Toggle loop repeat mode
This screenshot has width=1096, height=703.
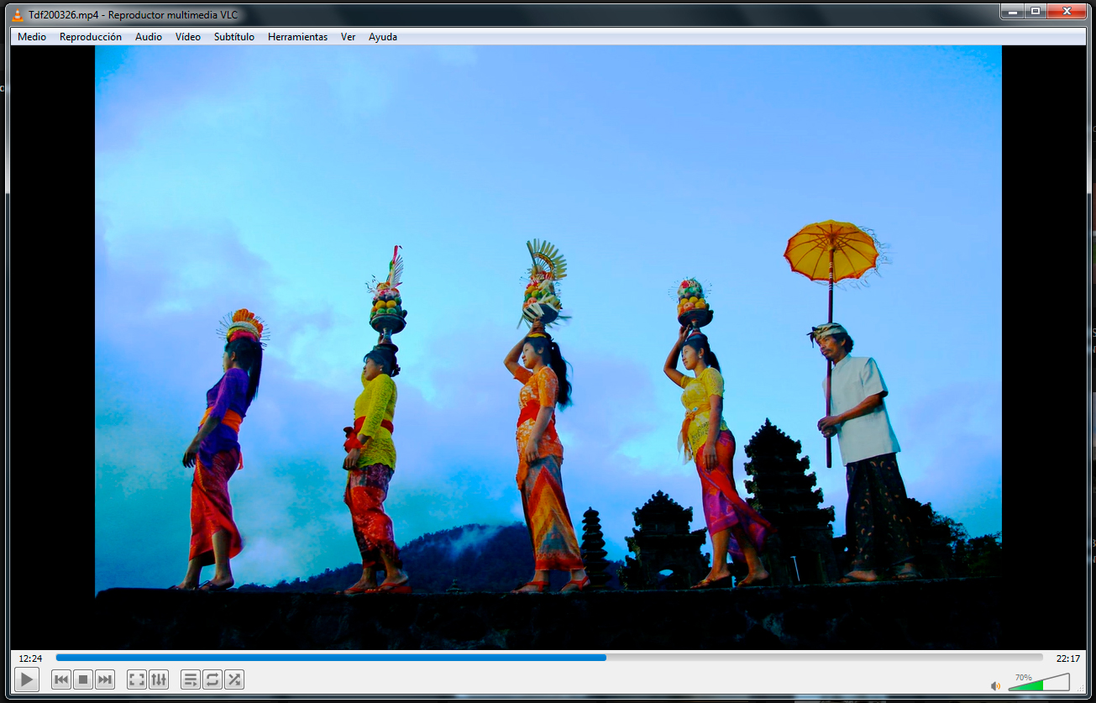212,679
